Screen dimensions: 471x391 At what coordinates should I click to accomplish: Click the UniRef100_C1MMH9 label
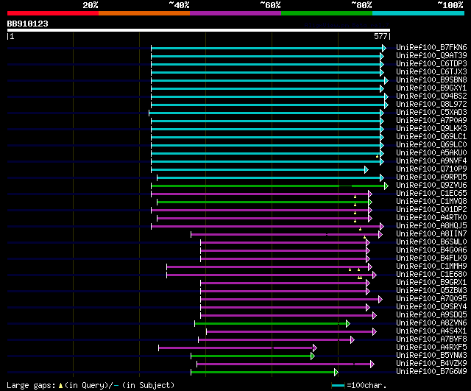[431, 267]
